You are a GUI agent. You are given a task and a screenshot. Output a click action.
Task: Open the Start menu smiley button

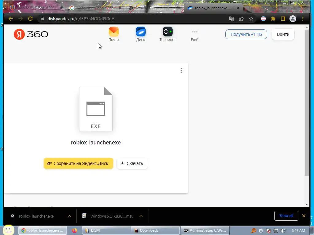[x=8, y=230]
